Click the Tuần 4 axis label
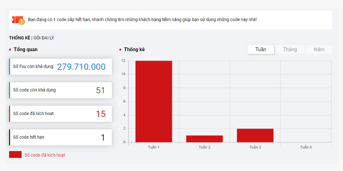 (306, 147)
